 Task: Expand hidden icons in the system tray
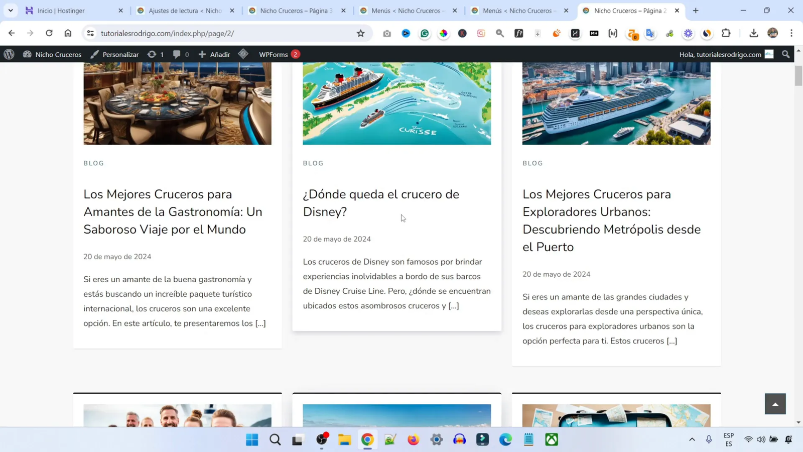pyautogui.click(x=691, y=439)
